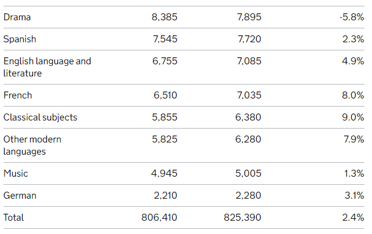Select Other modern languages value 6,280

point(248,140)
